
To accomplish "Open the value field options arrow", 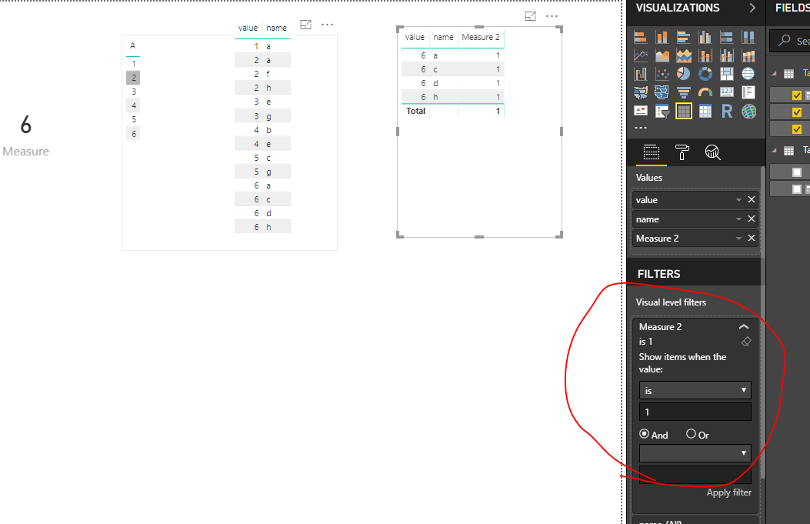I will pos(738,200).
